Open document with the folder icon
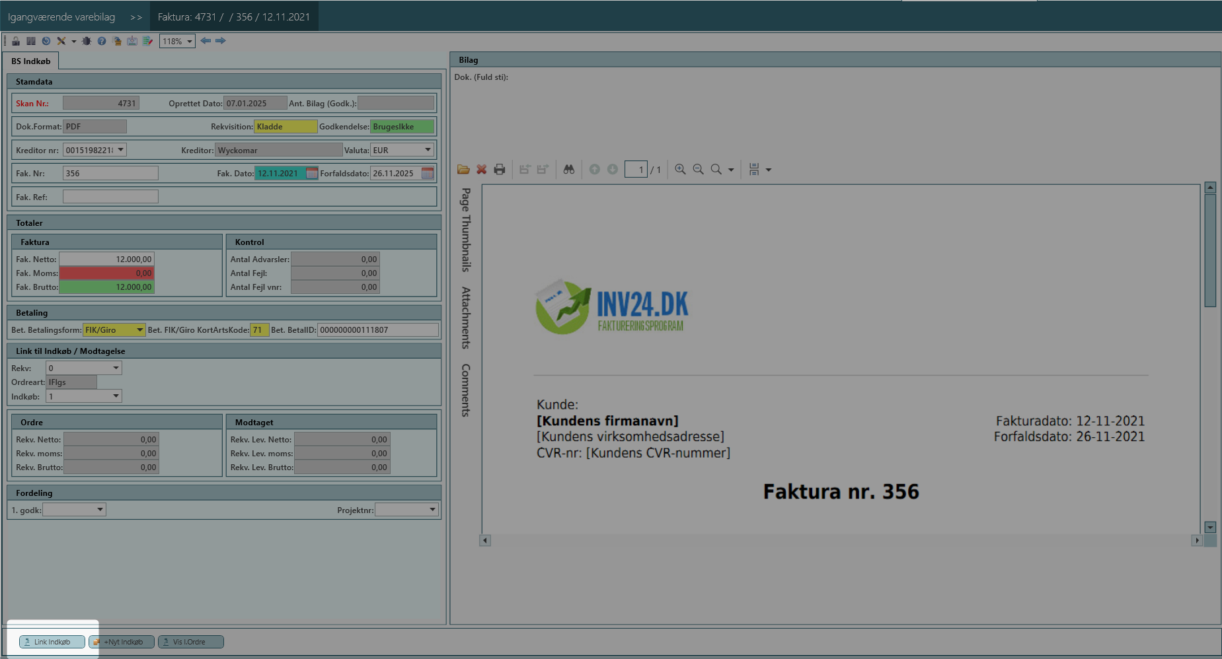Viewport: 1222px width, 659px height. (x=463, y=170)
